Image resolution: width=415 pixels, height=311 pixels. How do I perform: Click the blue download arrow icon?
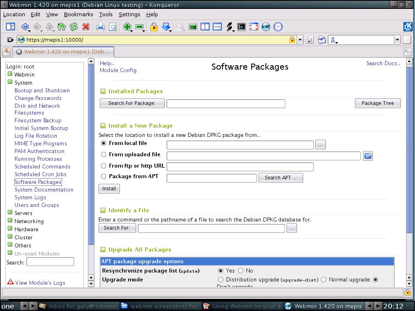click(166, 27)
